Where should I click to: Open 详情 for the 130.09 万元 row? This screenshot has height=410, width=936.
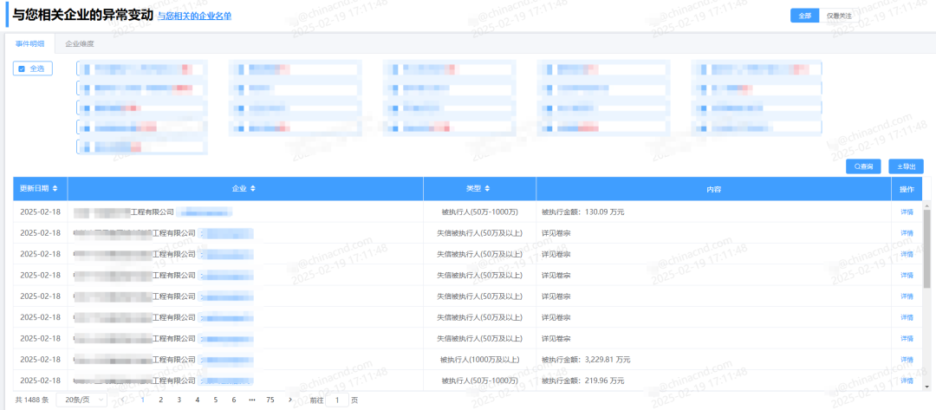[x=907, y=212]
